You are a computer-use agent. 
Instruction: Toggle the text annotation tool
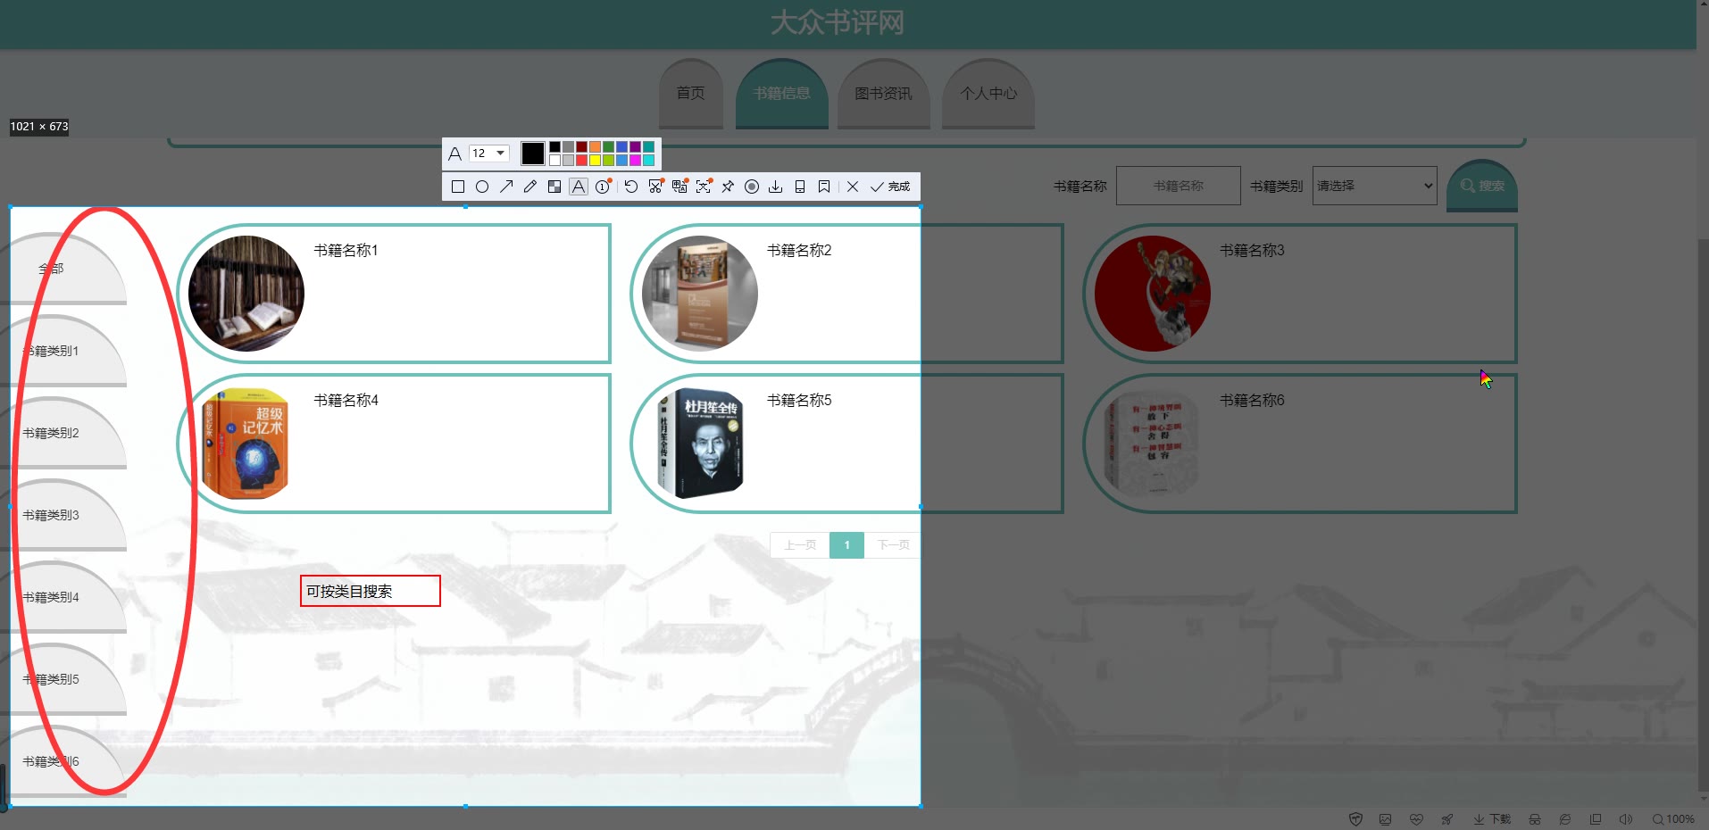579,187
